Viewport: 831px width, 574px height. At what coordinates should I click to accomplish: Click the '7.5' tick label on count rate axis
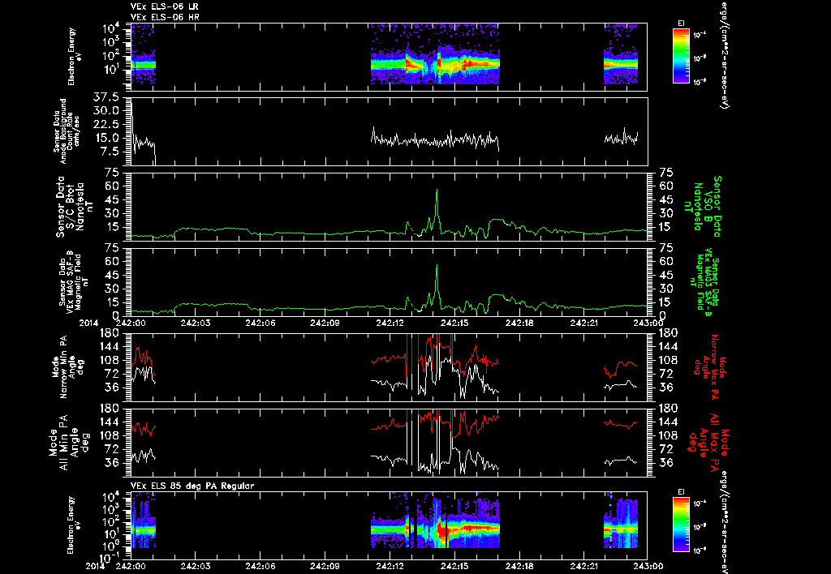pos(112,152)
